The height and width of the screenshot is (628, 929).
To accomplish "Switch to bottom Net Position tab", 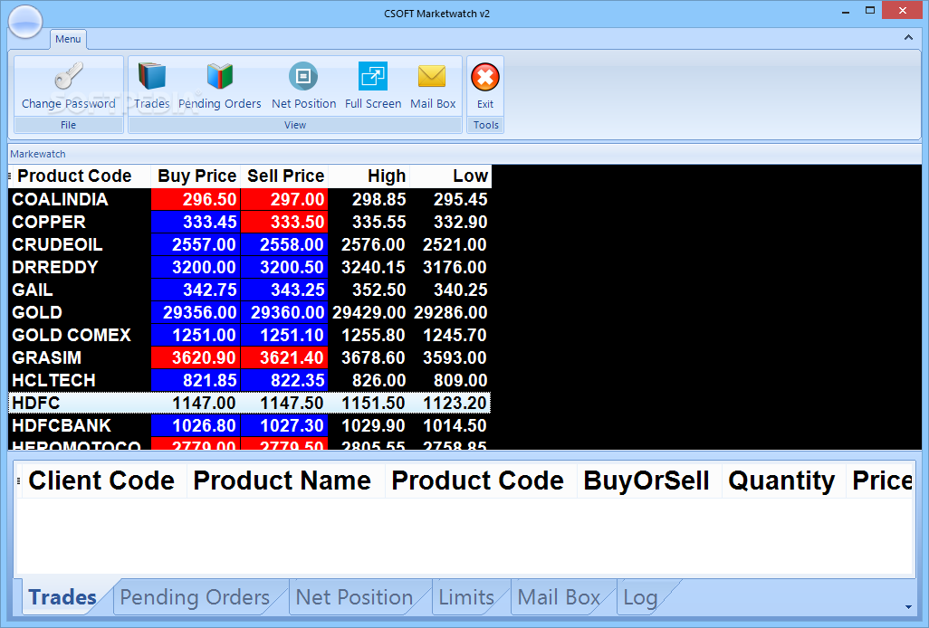I will click(x=354, y=597).
